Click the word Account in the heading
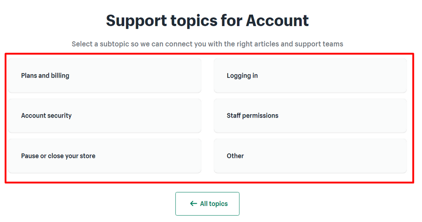Screen dimensions: 422x222 click(x=277, y=20)
